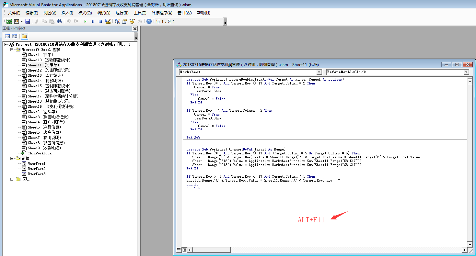Open the 工具(T) menu
476x256 pixels.
140,13
